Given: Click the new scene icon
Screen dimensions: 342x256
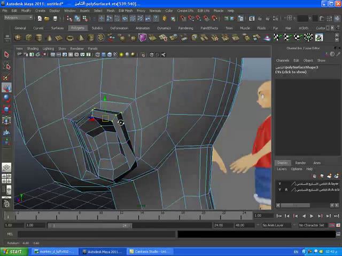Looking at the screenshot, I should 40,19.
